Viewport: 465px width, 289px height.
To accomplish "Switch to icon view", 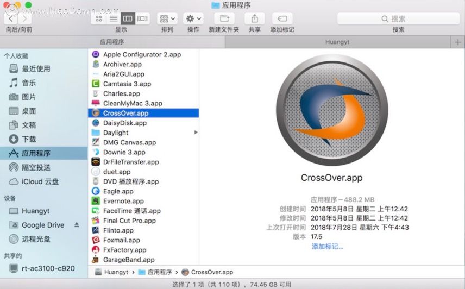I will [99, 18].
